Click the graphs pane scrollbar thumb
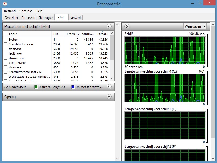217x163 pixels. [213, 82]
